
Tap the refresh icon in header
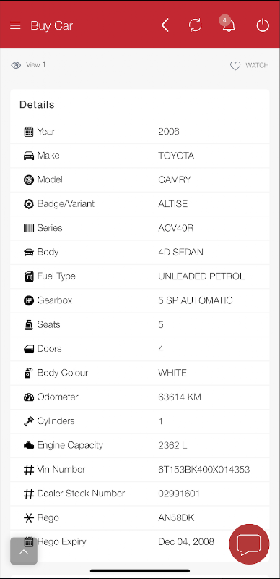click(x=196, y=25)
